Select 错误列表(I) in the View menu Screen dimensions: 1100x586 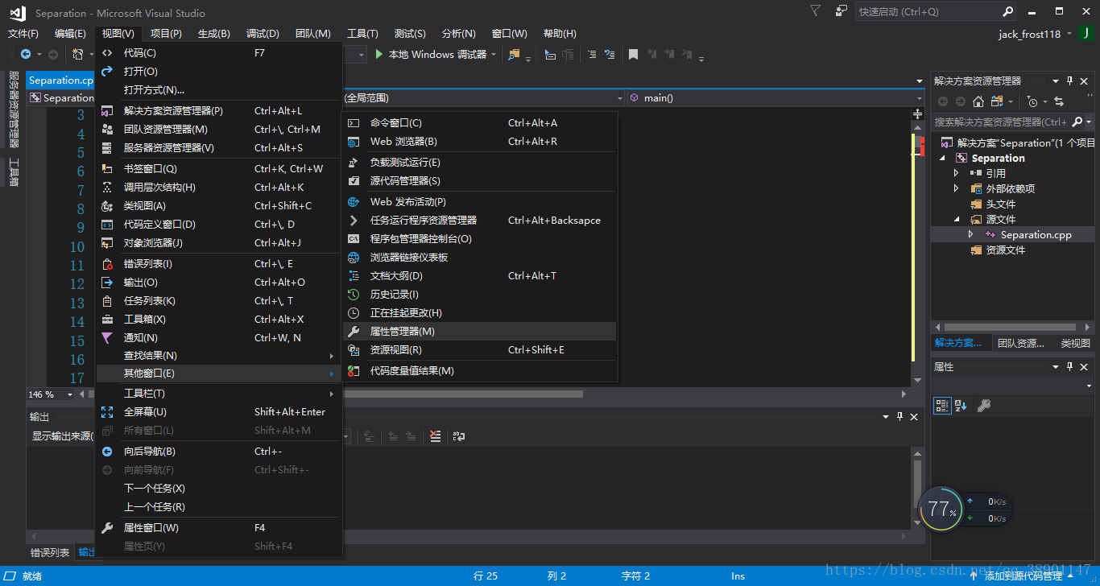[x=219, y=263]
